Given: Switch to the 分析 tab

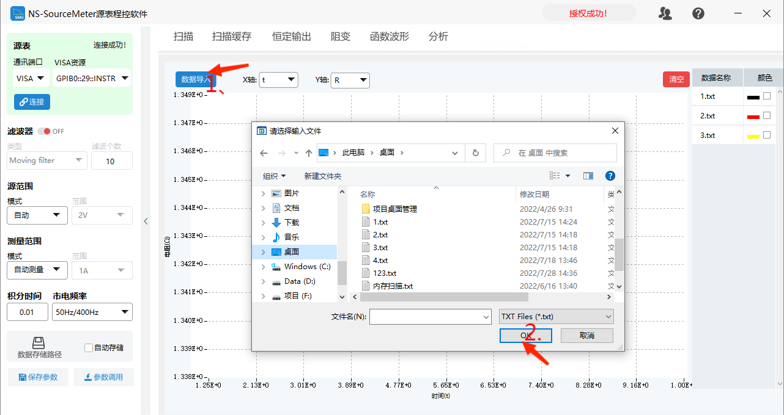Looking at the screenshot, I should coord(438,37).
